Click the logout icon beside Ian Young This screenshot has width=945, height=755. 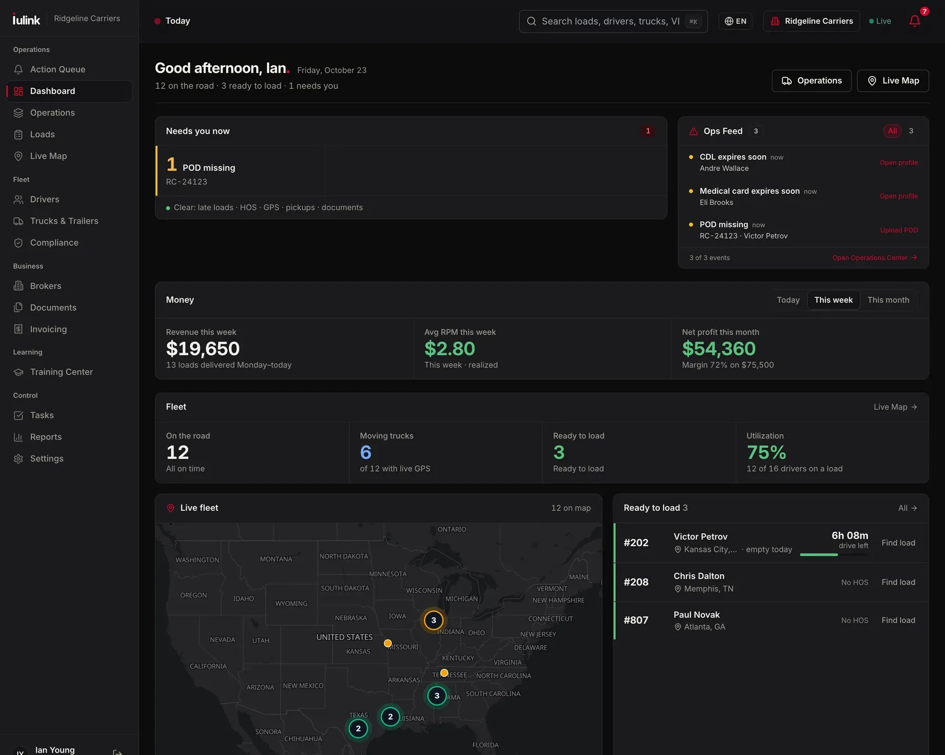point(118,752)
